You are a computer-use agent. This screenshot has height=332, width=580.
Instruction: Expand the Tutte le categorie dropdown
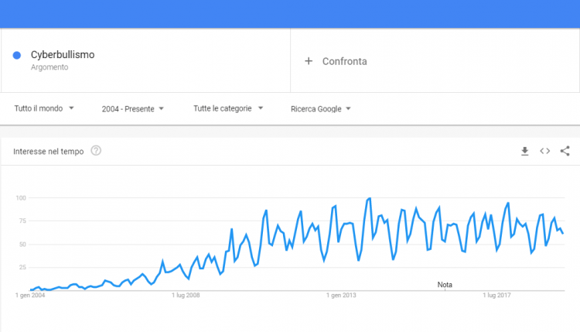pos(228,108)
